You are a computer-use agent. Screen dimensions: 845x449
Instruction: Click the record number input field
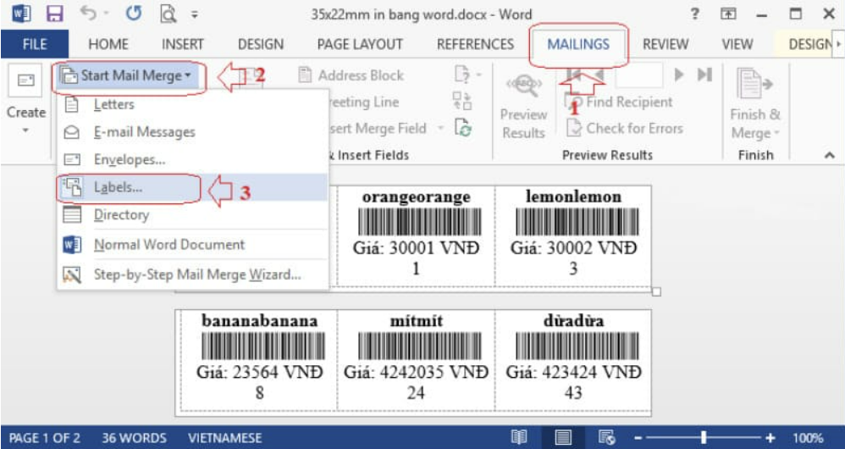(x=639, y=75)
